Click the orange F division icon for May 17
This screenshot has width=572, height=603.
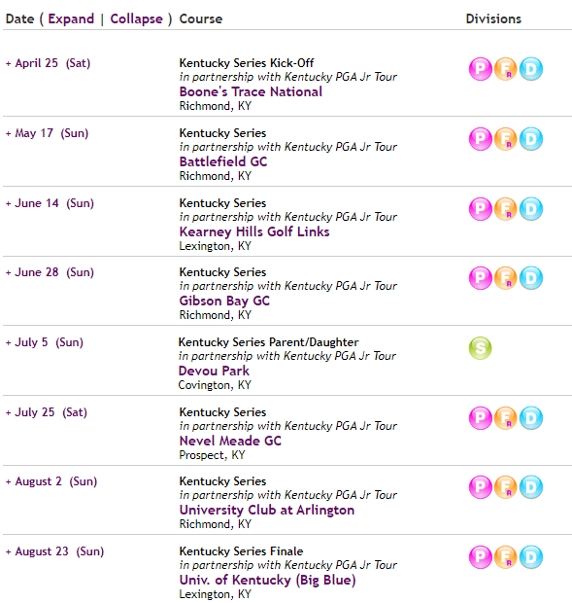click(x=505, y=139)
